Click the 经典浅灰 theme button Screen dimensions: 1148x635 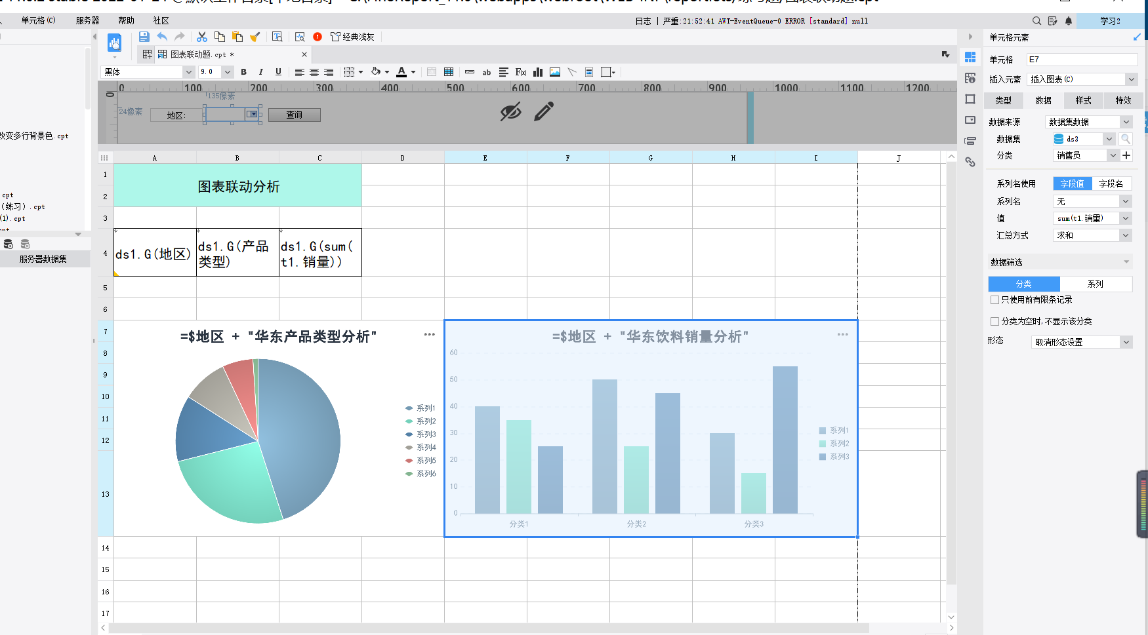pos(352,37)
